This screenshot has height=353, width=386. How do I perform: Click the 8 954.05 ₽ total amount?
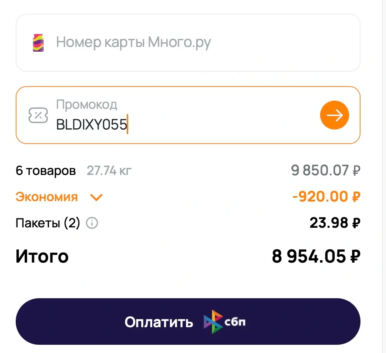point(316,257)
